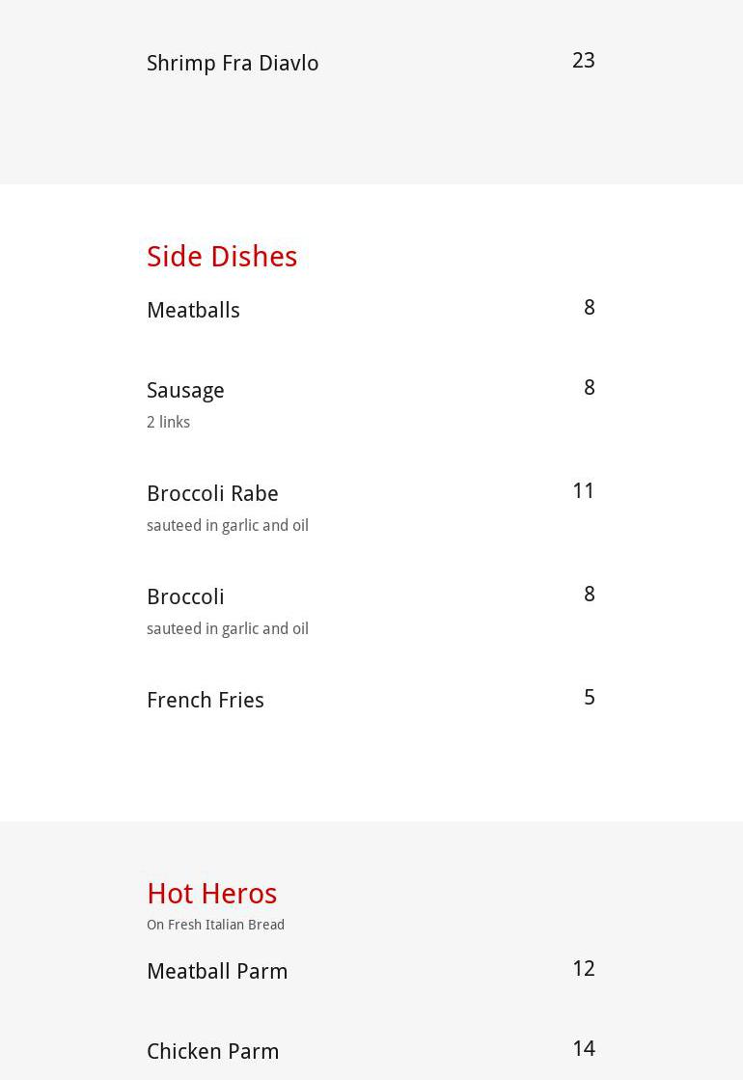
Task: Click the Shrimp Fra Diavlo menu item
Action: tap(233, 64)
